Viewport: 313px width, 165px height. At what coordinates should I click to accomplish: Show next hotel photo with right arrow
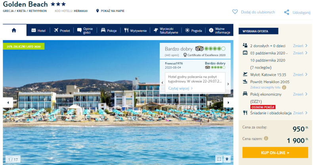227,102
